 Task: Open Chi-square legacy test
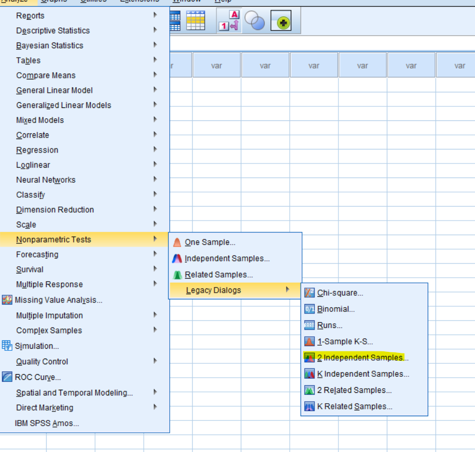click(340, 293)
